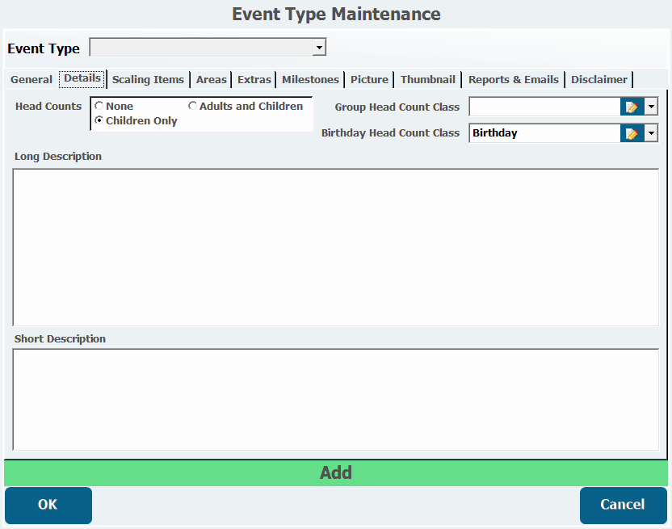
Task: Open the Extras tab
Action: pyautogui.click(x=254, y=79)
